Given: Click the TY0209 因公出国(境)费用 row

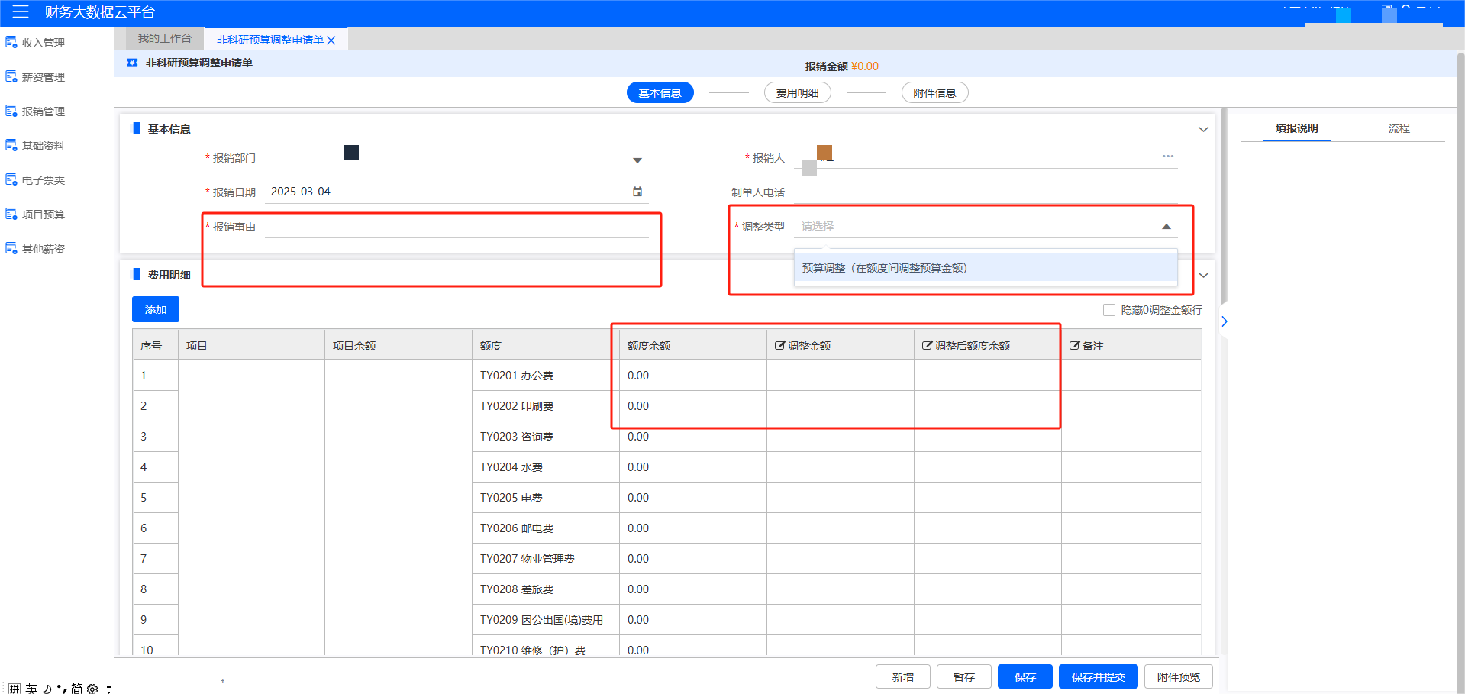Looking at the screenshot, I should click(x=666, y=620).
